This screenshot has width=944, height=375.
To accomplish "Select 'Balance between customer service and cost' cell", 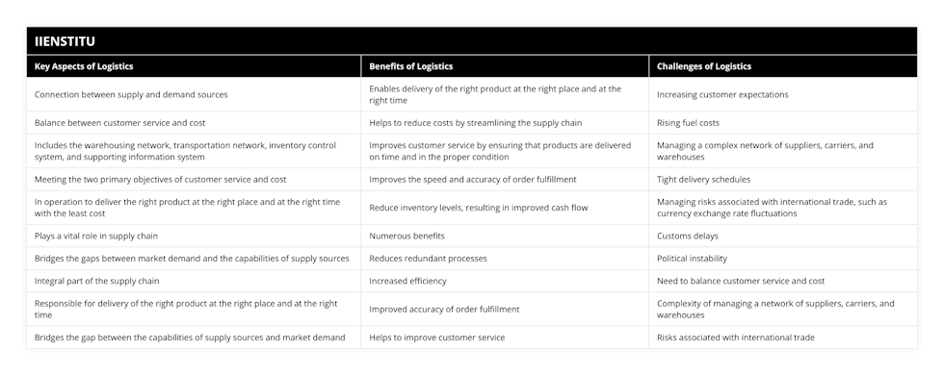I will [194, 123].
